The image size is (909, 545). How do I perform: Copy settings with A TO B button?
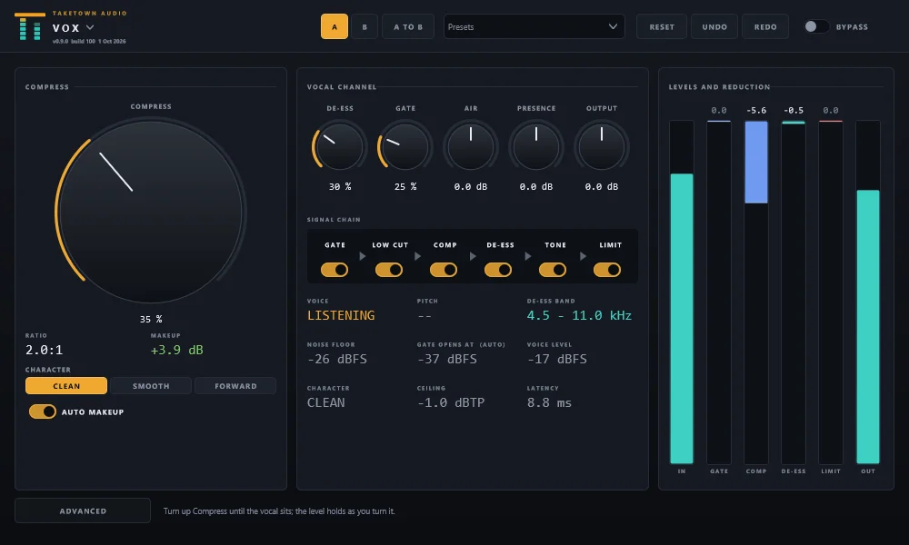(x=408, y=26)
